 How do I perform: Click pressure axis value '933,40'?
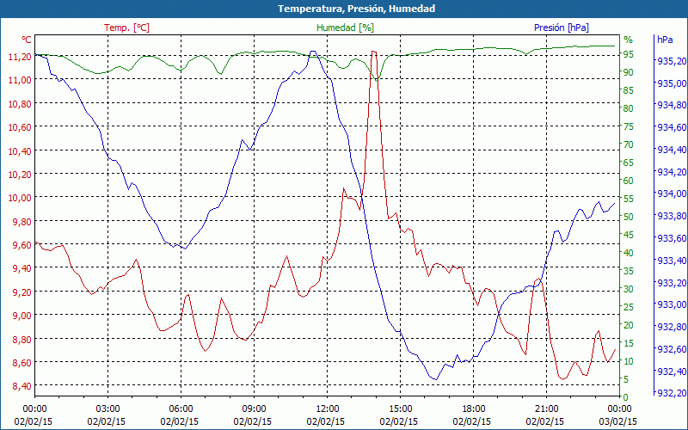coord(672,261)
